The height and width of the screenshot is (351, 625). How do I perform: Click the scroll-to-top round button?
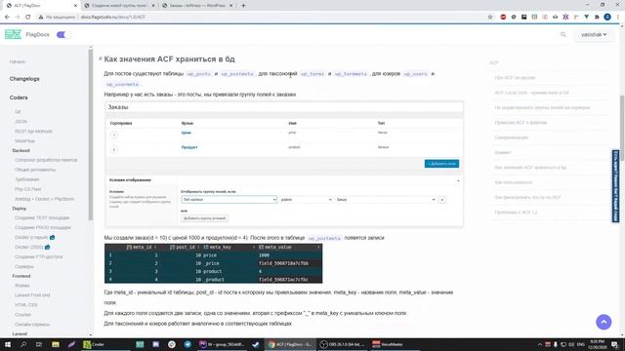[604, 322]
